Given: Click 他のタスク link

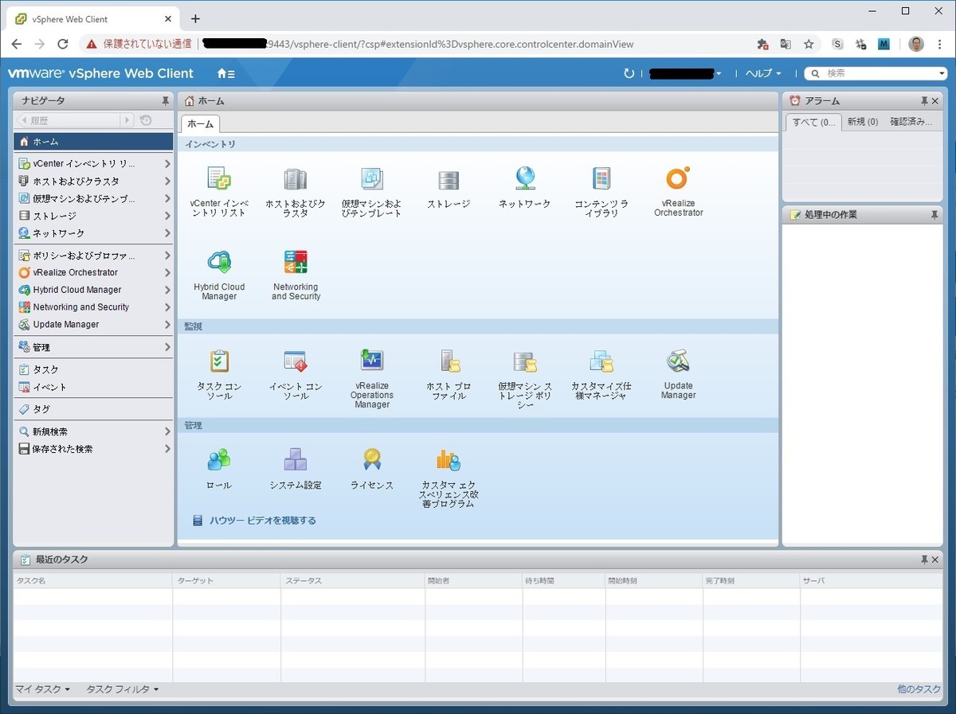Looking at the screenshot, I should click(x=919, y=689).
